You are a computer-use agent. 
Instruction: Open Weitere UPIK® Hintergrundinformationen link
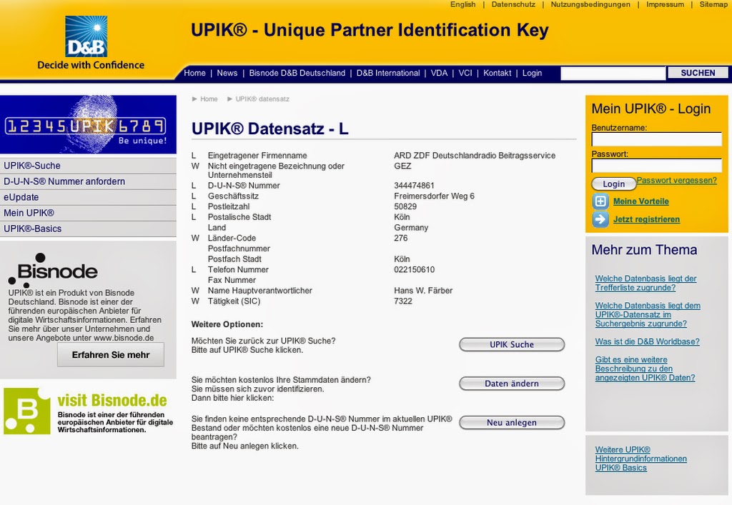640,454
